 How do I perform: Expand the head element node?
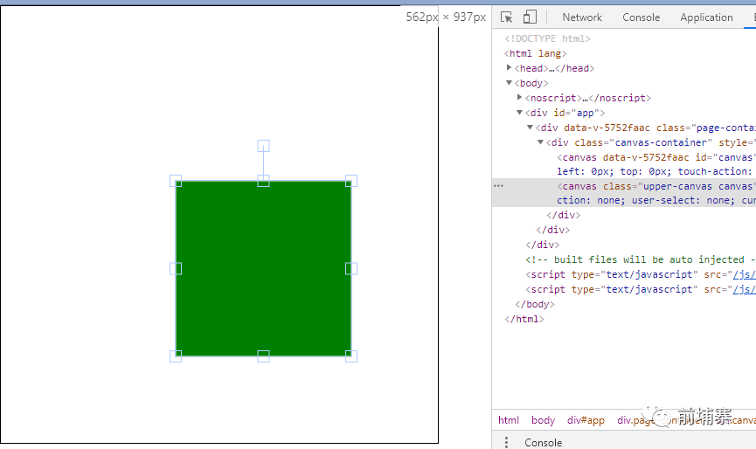510,68
